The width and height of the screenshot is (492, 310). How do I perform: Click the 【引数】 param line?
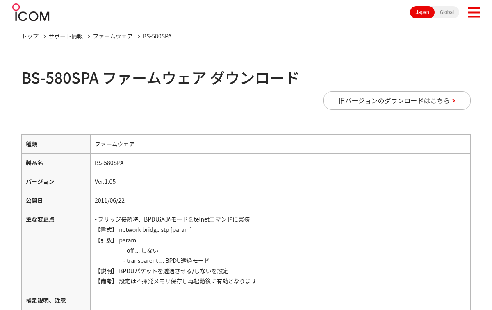click(x=115, y=240)
